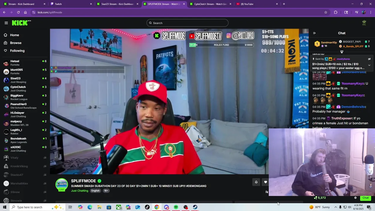Open HLGslayer channel in sidebar
Viewport: 375px width, 211px height.
tap(25, 114)
